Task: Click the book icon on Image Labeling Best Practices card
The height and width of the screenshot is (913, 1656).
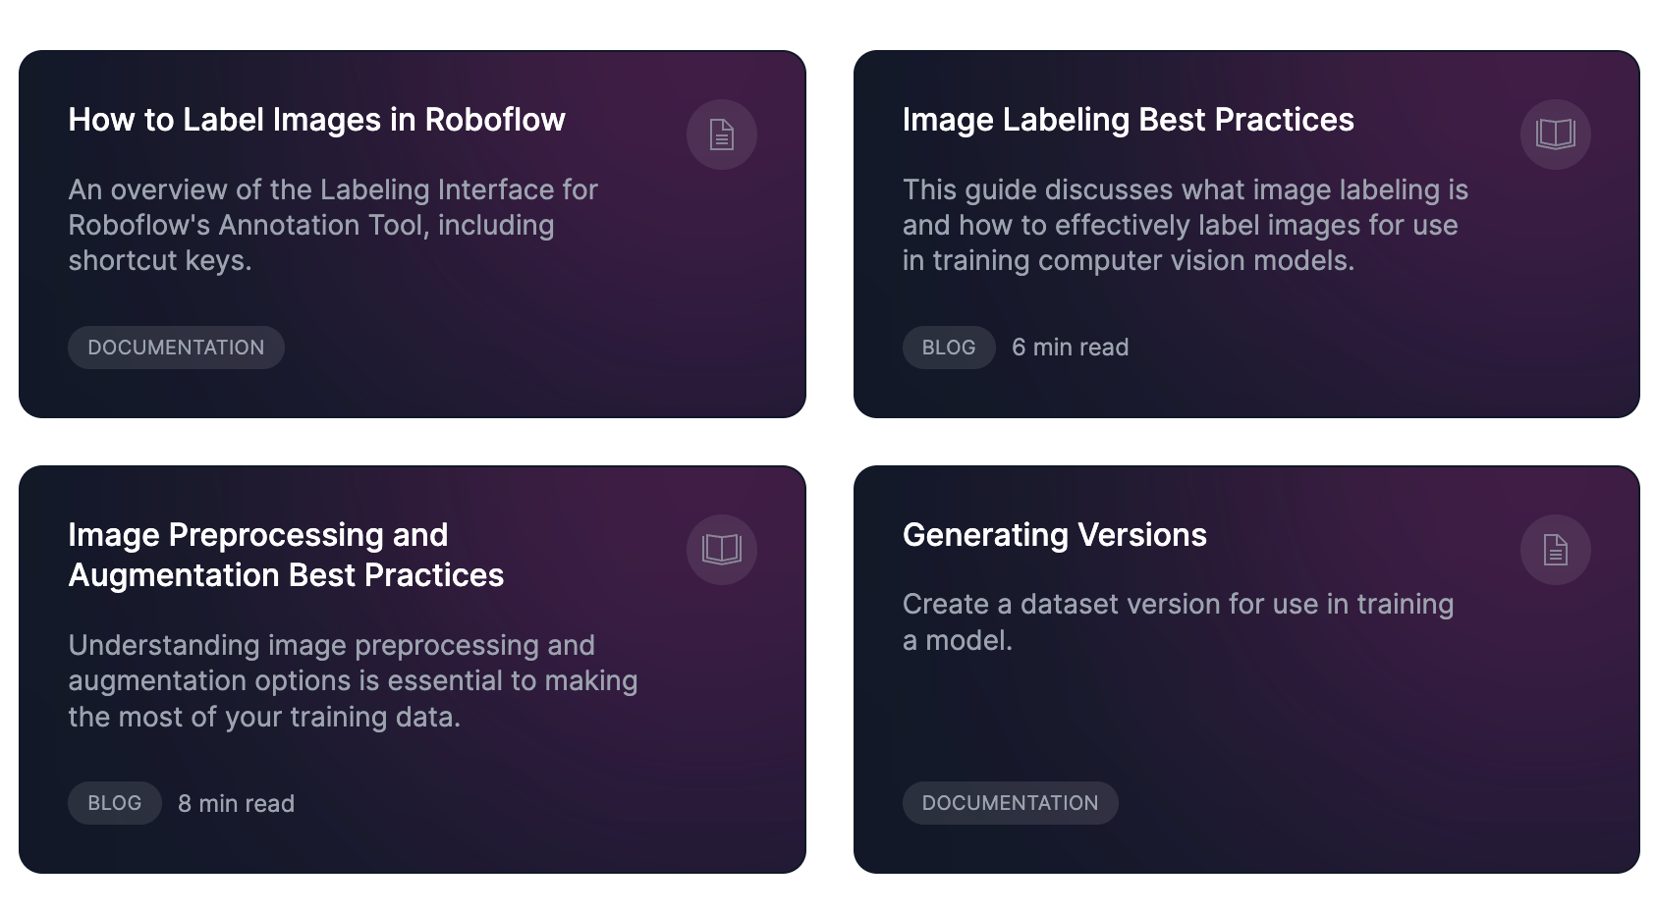Action: tap(1555, 134)
